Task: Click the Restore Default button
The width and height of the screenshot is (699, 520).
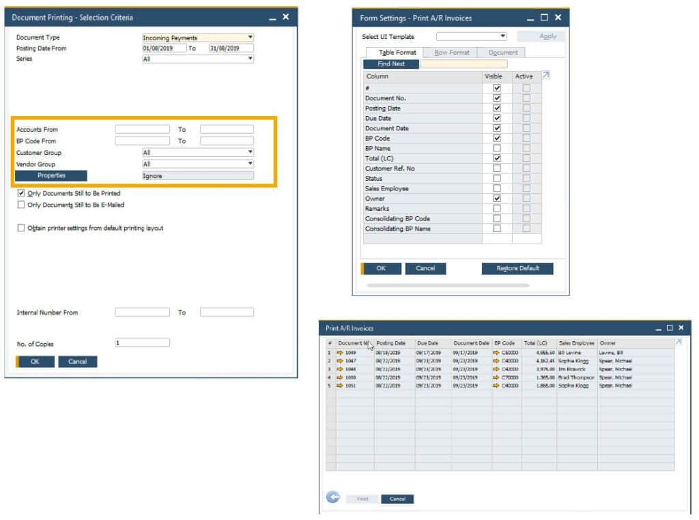Action: coord(517,269)
